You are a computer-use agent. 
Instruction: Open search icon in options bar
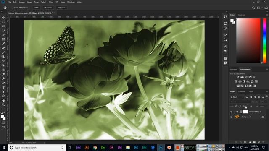253,8
